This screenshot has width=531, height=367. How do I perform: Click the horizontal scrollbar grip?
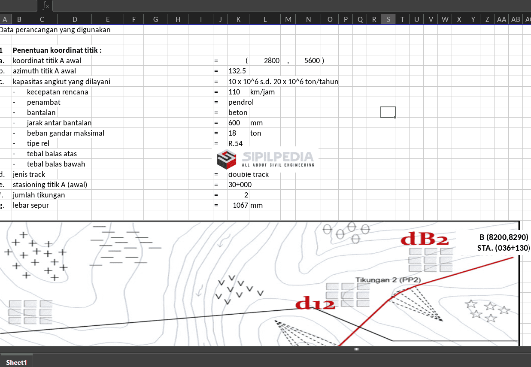click(356, 349)
